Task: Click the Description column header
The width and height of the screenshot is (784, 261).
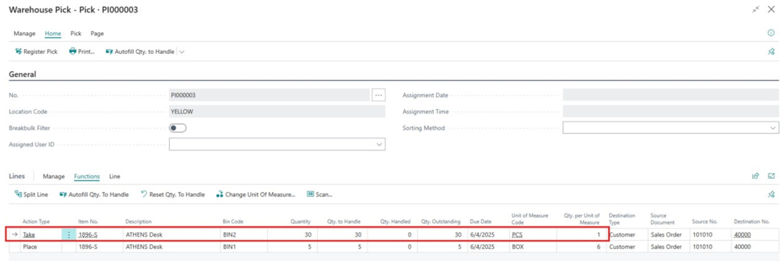Action: click(x=138, y=221)
